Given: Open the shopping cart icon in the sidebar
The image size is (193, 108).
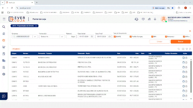Looking at the screenshot, I should coord(4,47).
